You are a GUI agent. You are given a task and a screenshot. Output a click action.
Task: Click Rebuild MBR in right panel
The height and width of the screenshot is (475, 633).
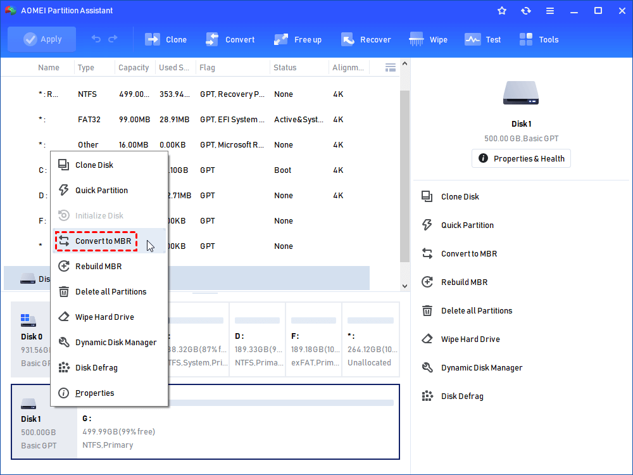pyautogui.click(x=454, y=282)
